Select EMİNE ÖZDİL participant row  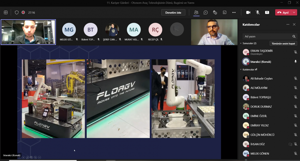coord(269,116)
